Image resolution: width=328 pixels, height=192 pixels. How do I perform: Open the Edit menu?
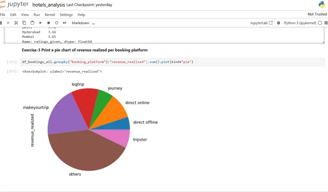pos(13,15)
